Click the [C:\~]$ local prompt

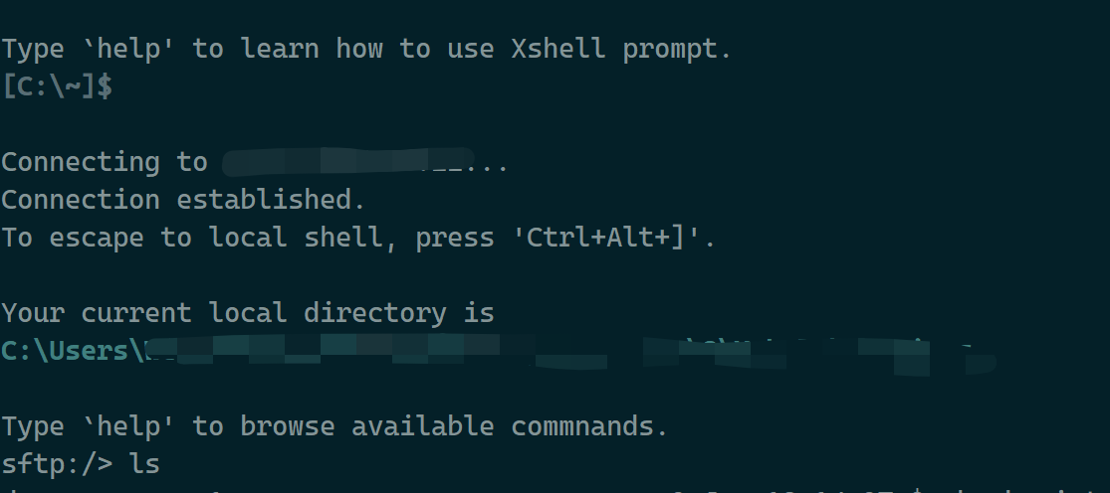[x=57, y=86]
